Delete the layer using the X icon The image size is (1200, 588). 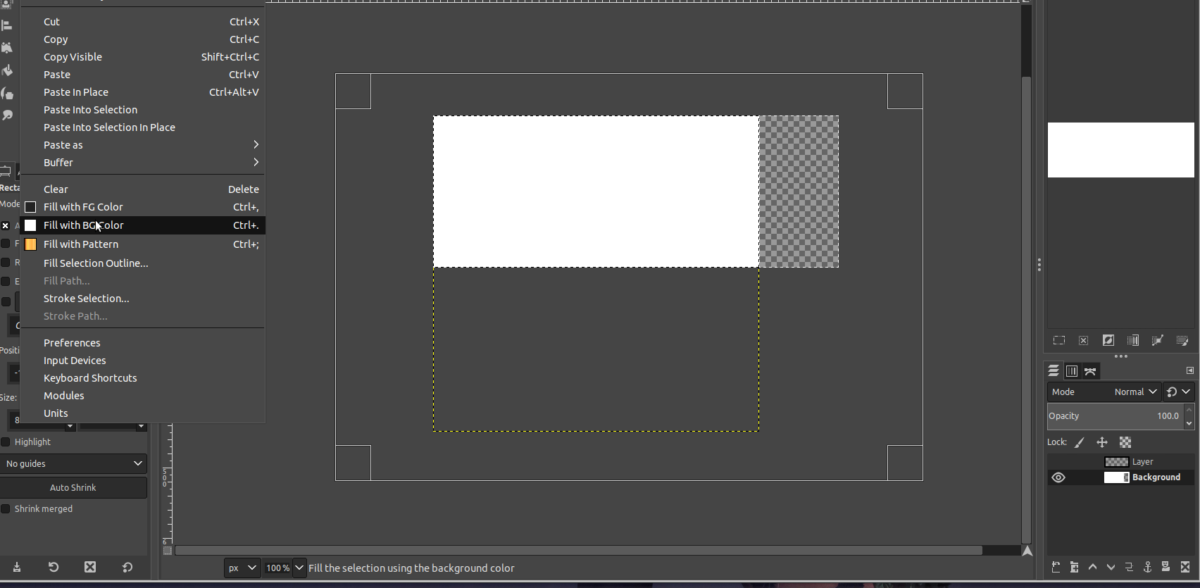click(x=1185, y=567)
